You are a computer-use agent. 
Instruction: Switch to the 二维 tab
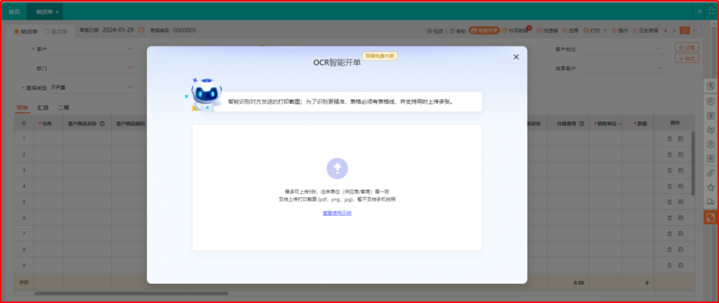pyautogui.click(x=63, y=107)
